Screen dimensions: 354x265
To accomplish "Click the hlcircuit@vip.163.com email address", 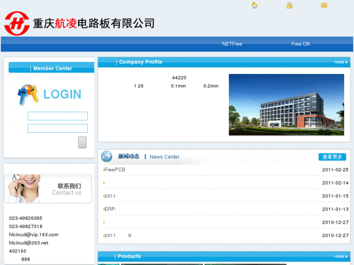I will (34, 235).
